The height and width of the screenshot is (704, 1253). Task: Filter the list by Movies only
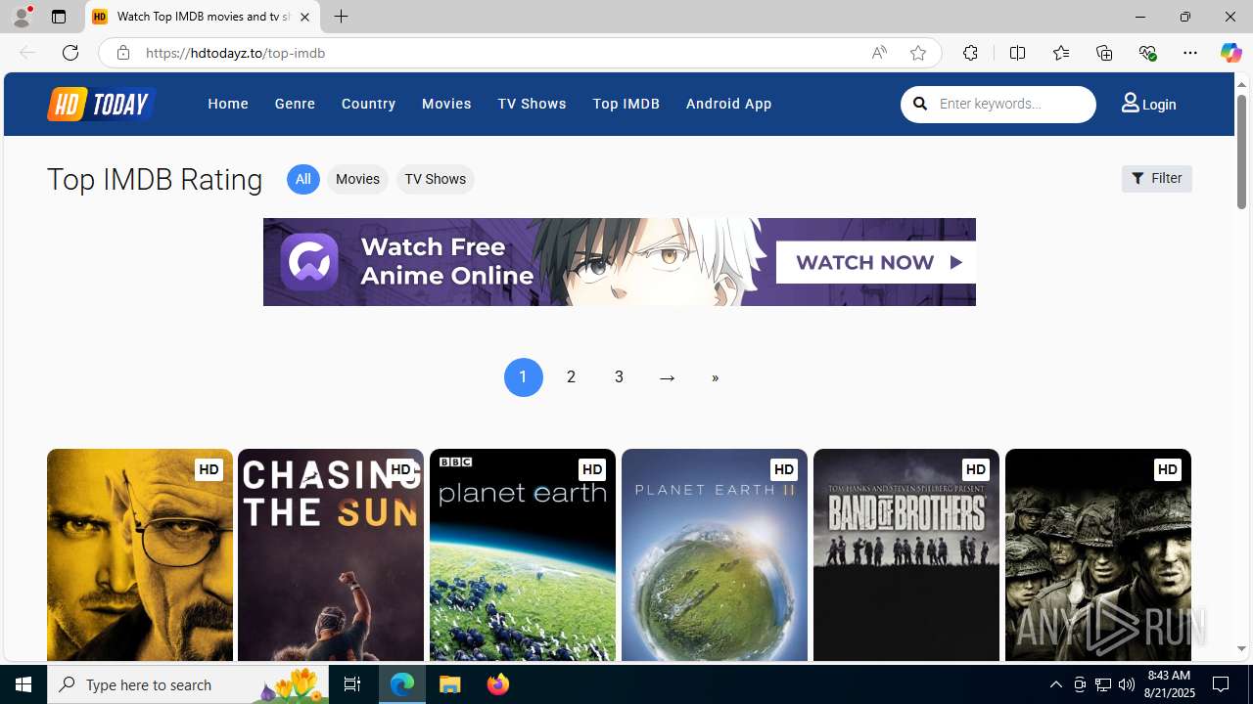pos(357,179)
